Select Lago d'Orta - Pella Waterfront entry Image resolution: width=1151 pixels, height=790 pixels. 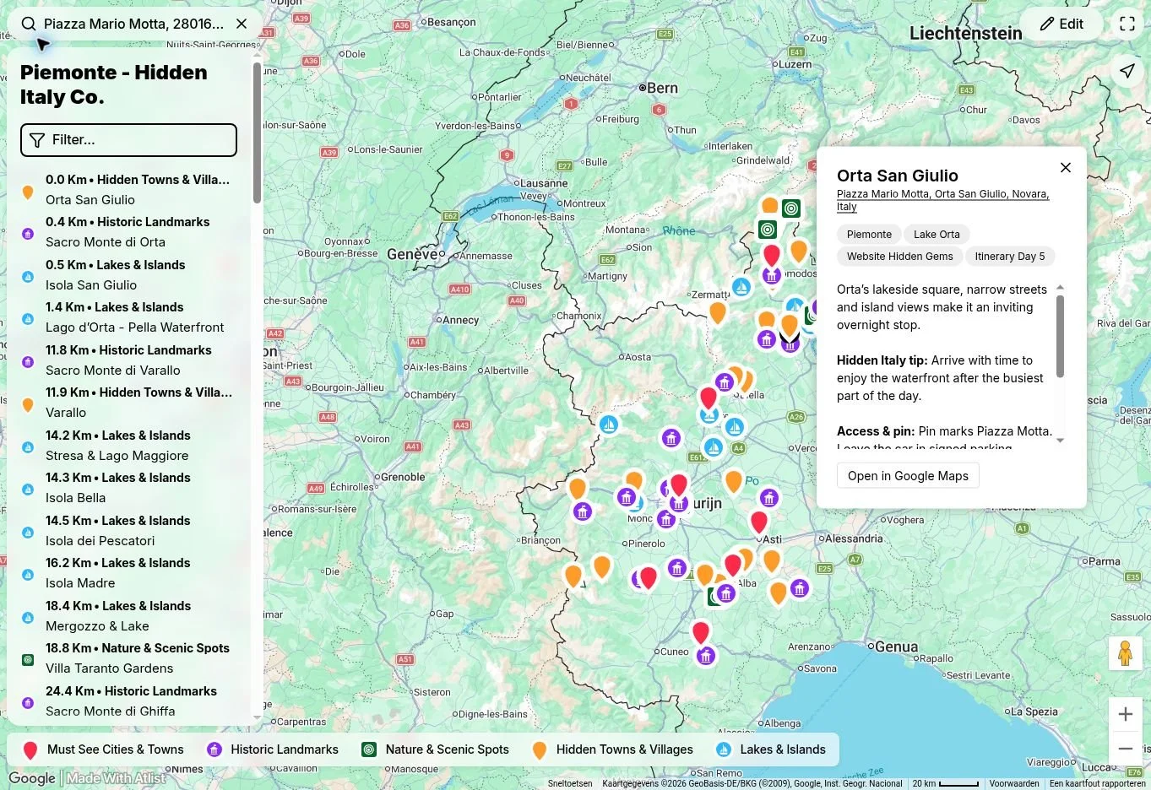(128, 317)
